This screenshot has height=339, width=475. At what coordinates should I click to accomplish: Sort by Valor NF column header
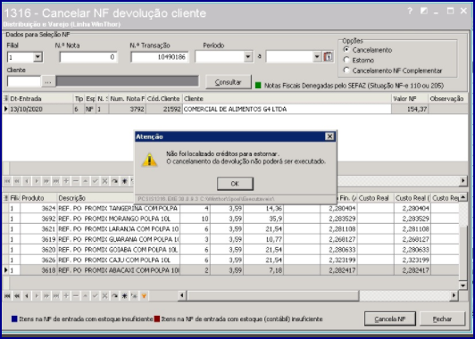[x=410, y=99]
